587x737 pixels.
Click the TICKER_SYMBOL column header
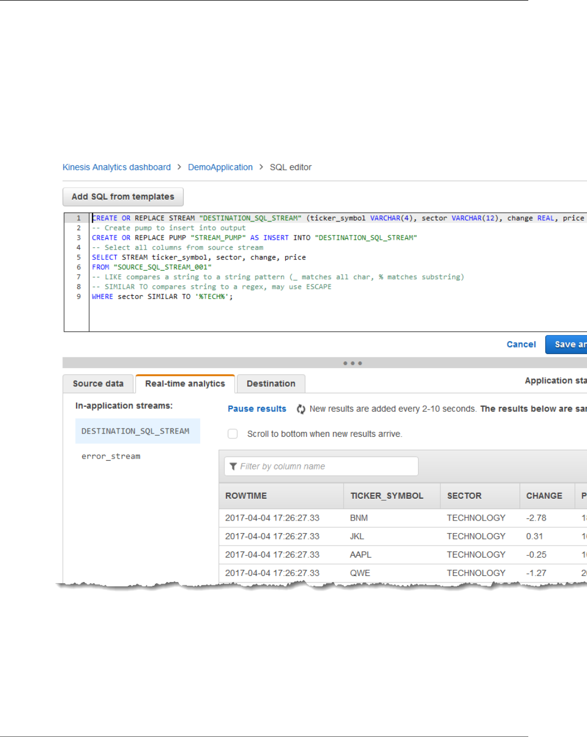(386, 496)
